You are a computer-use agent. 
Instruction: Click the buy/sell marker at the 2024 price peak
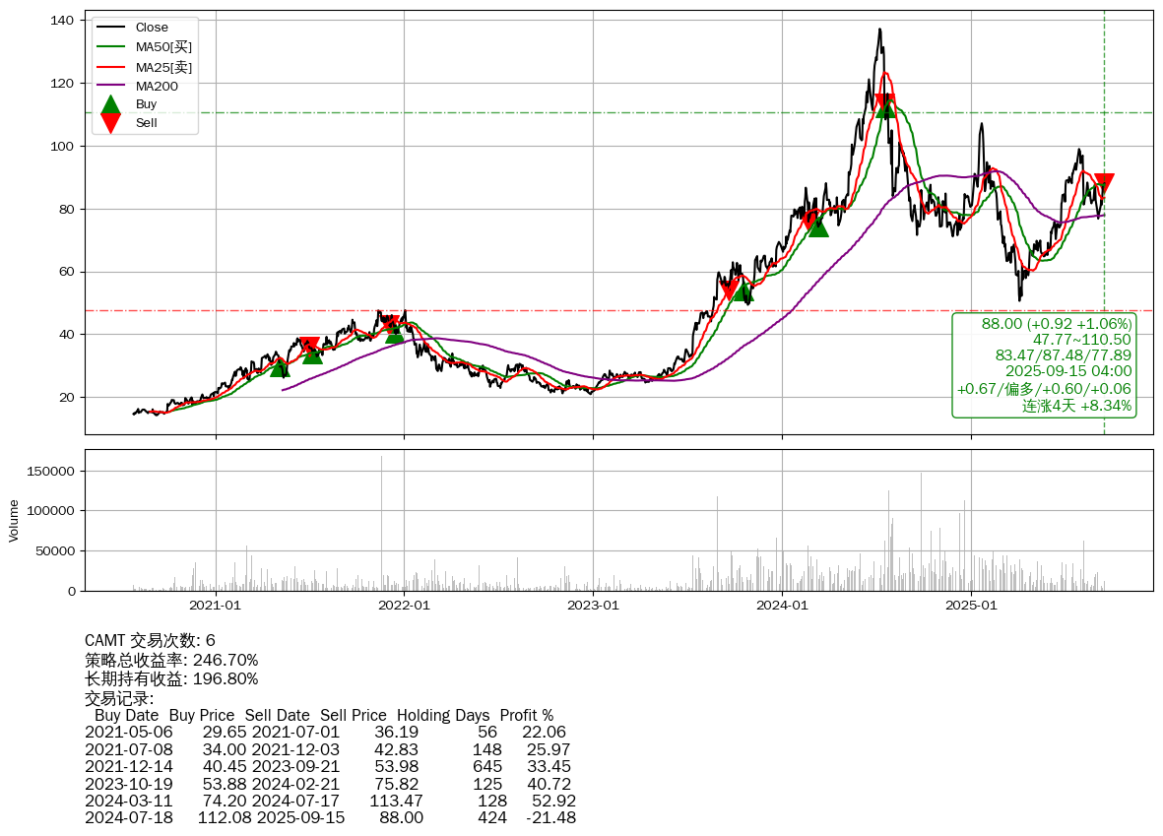click(x=884, y=105)
